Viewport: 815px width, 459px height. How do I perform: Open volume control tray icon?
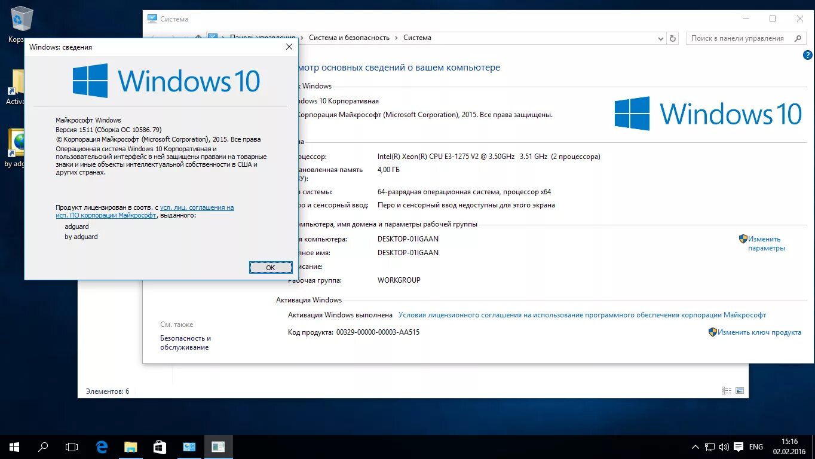click(724, 447)
